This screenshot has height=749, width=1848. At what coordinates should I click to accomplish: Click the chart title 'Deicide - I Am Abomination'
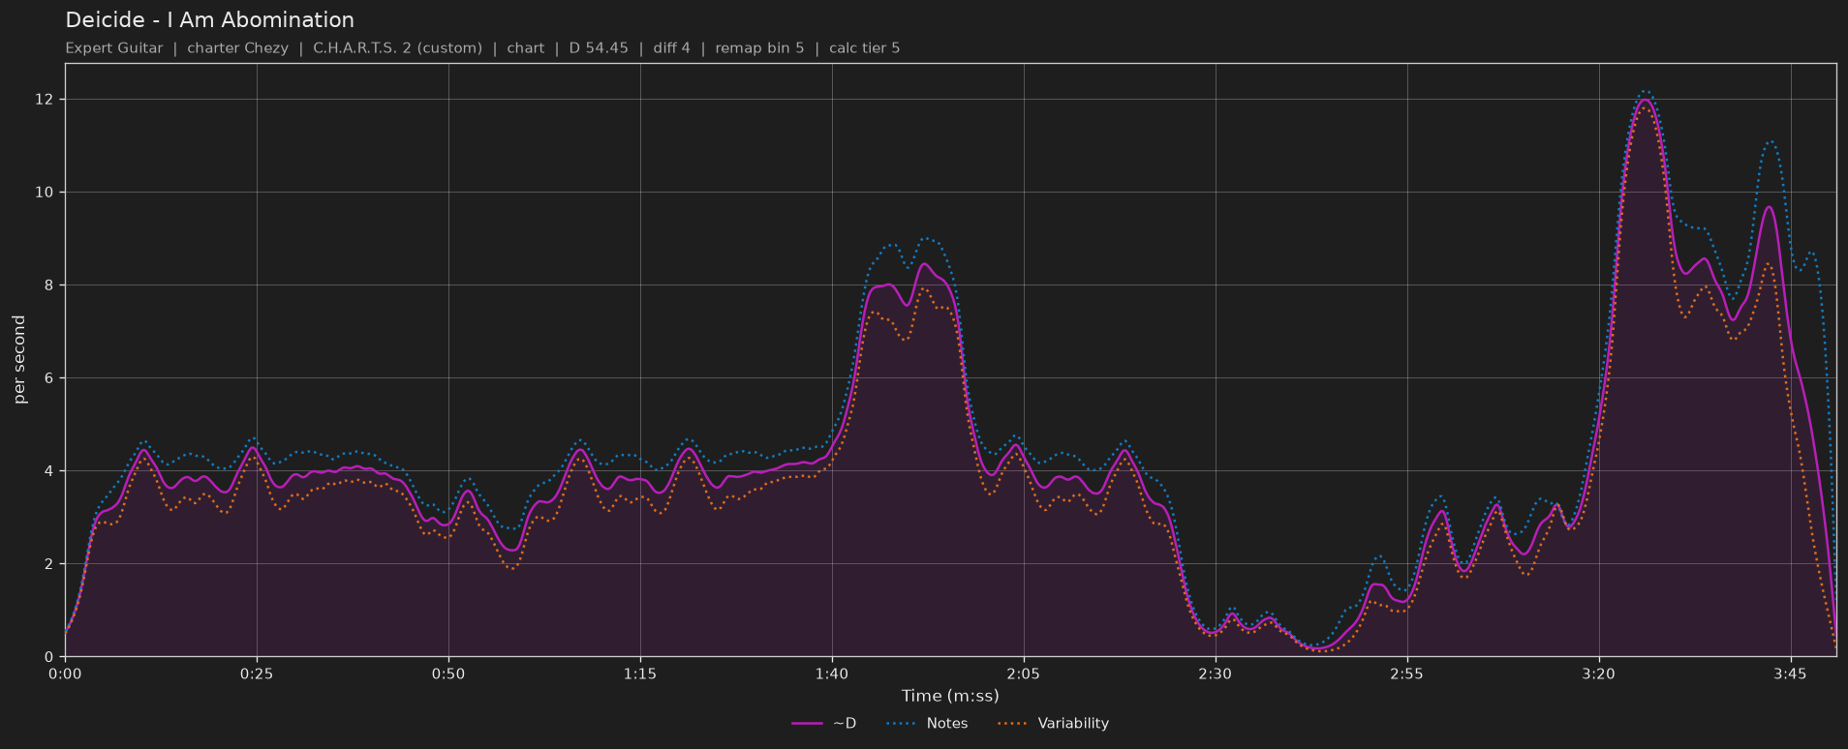pos(209,20)
